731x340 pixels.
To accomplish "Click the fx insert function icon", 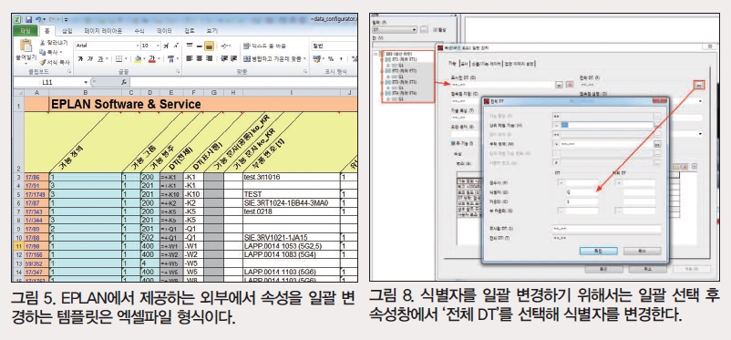I will 124,82.
